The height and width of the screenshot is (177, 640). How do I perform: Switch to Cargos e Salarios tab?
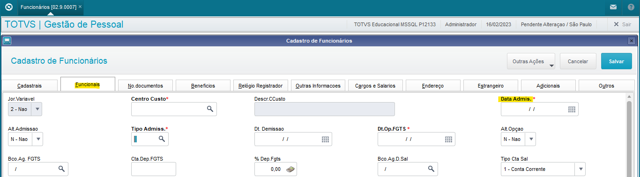coord(375,86)
